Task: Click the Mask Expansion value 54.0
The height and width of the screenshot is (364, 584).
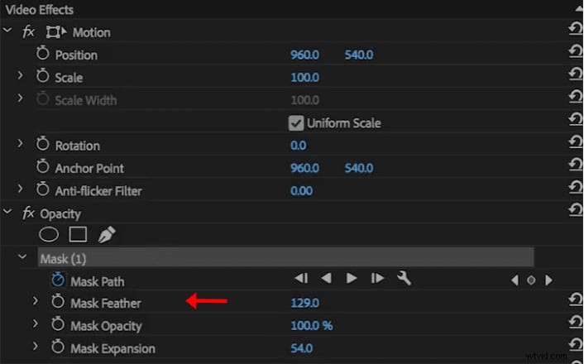Action: 302,348
